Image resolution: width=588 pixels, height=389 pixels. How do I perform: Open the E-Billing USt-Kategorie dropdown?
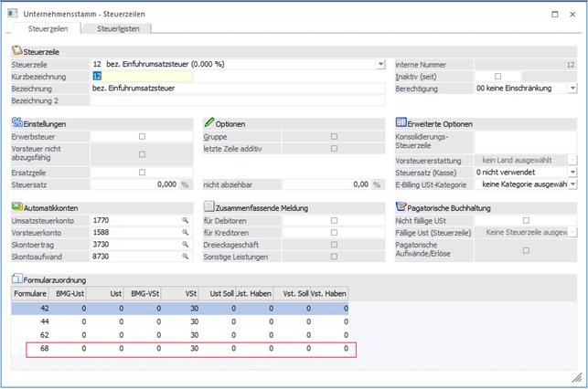[x=572, y=184]
